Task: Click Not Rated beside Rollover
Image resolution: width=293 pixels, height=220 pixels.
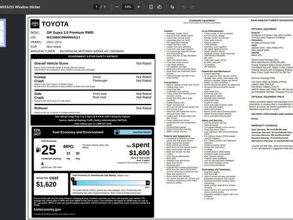Action: 143,108
